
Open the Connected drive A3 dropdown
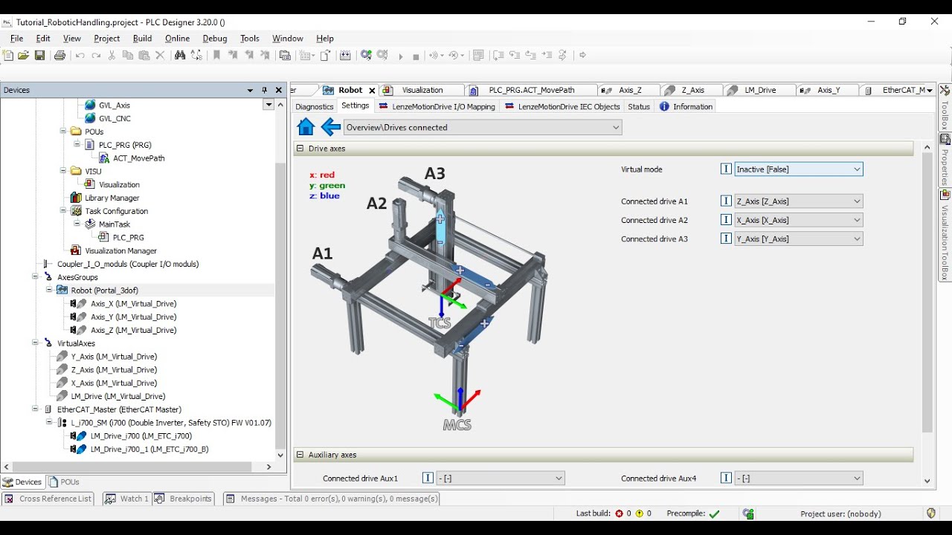857,239
